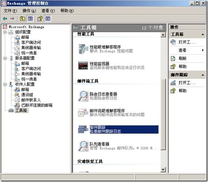Click the Up one level folder icon

[22, 19]
